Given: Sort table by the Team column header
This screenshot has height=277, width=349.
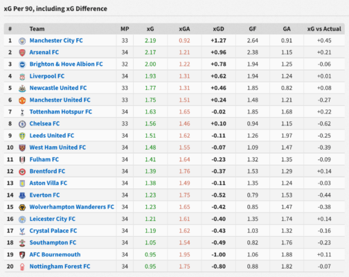Looking at the screenshot, I should (37, 29).
